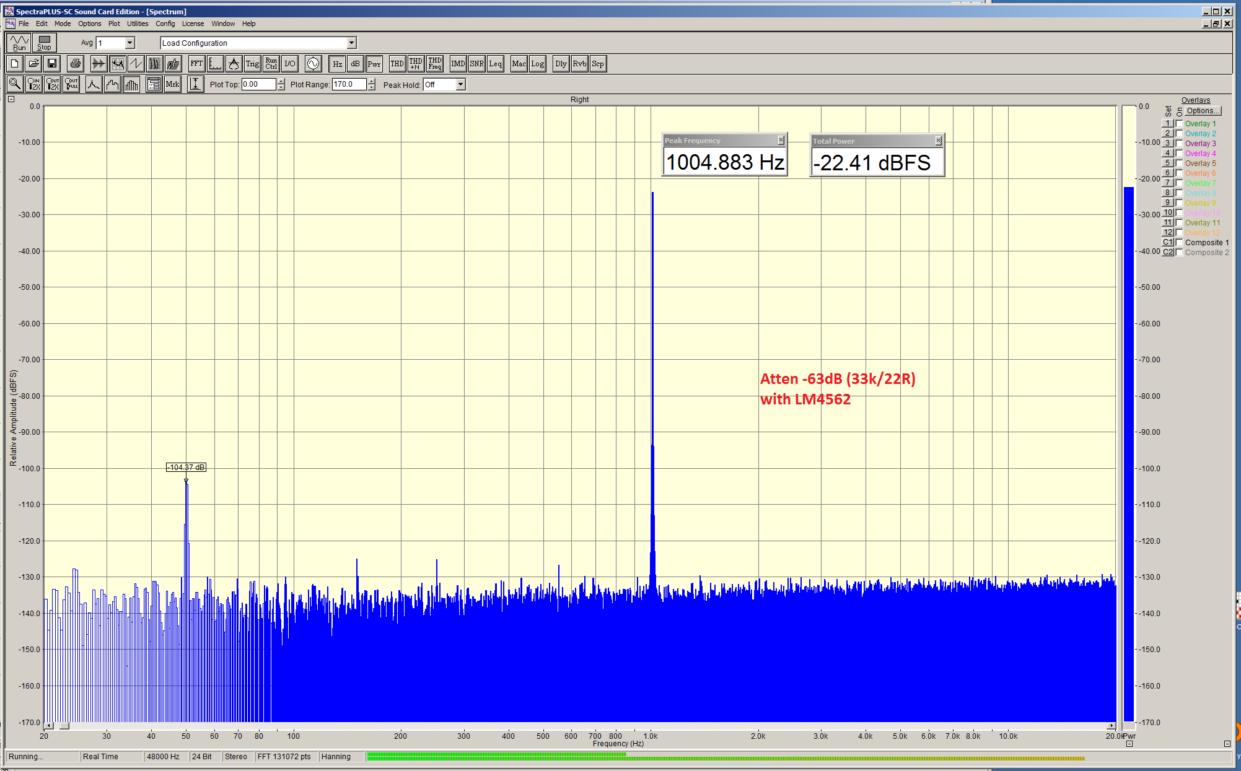The image size is (1241, 771).
Task: Open the Mode menu
Action: [63, 24]
